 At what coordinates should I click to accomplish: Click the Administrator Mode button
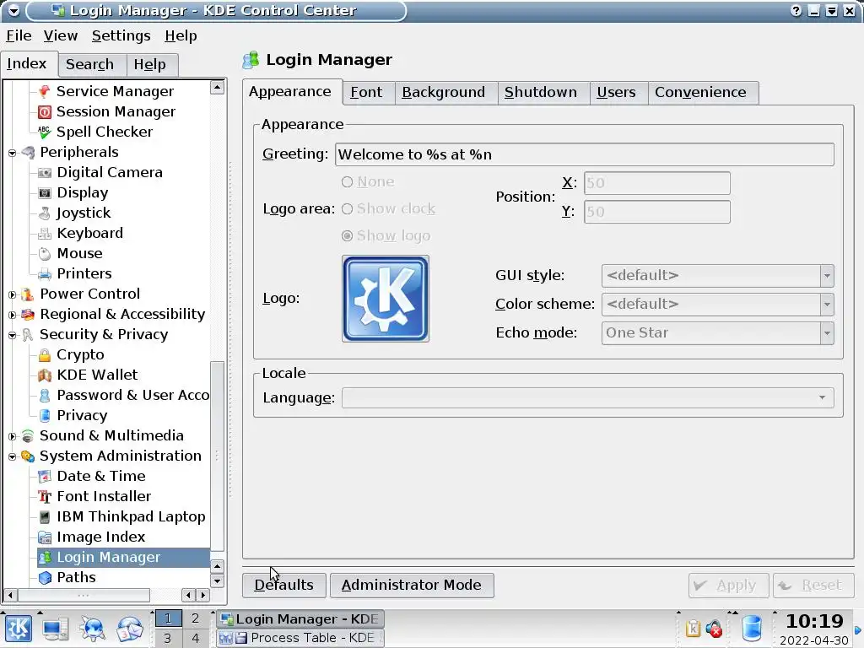(412, 585)
